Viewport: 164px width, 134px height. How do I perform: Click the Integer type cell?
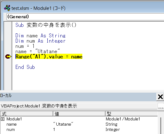point(113,129)
